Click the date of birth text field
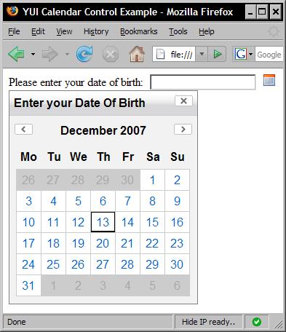The image size is (286, 332). 203,82
